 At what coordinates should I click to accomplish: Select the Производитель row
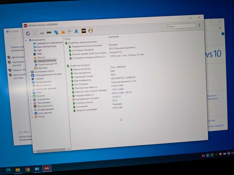point(82,73)
